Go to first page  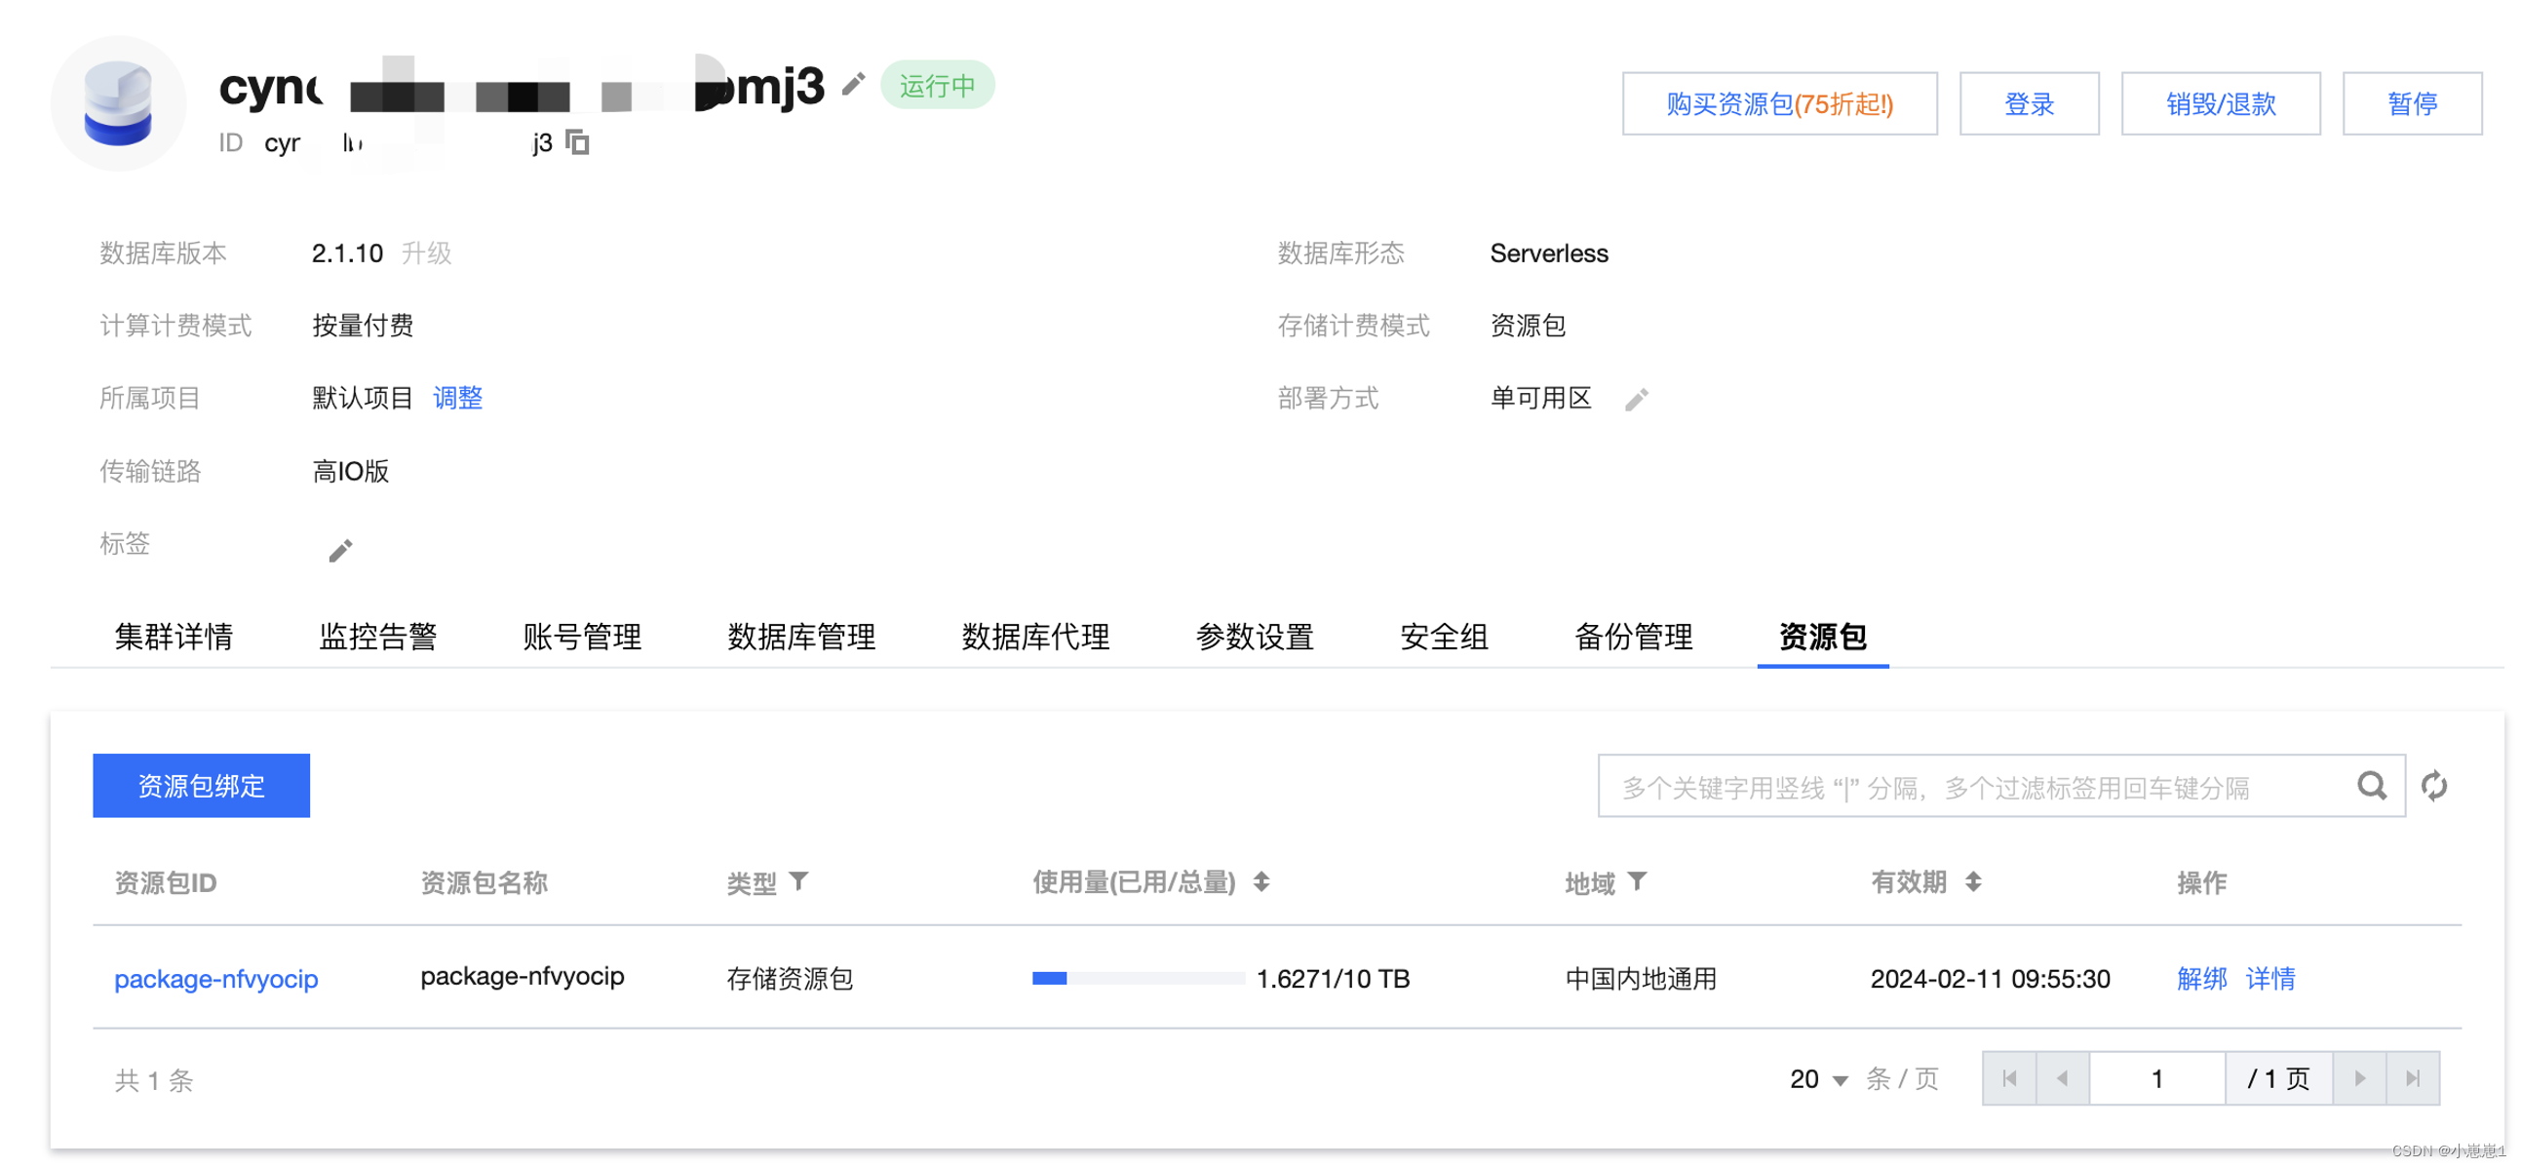click(x=2009, y=1078)
